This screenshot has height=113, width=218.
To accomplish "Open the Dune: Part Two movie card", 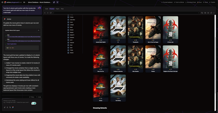I will (x=101, y=59).
